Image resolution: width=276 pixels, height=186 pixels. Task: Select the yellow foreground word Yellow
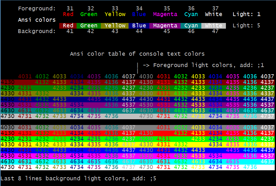(x=115, y=14)
